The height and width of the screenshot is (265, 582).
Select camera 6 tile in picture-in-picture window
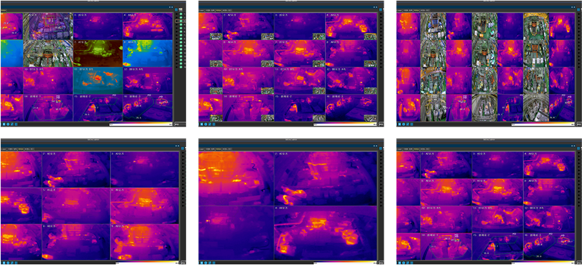point(248,54)
